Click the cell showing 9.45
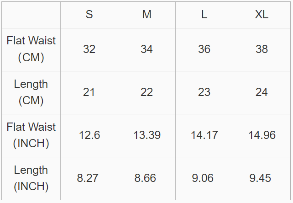The width and height of the screenshot is (293, 203). click(262, 178)
